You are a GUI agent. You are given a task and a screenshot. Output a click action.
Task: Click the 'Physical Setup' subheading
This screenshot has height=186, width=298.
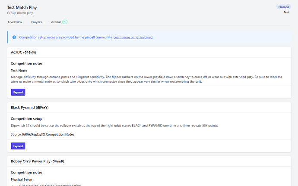pos(22,180)
